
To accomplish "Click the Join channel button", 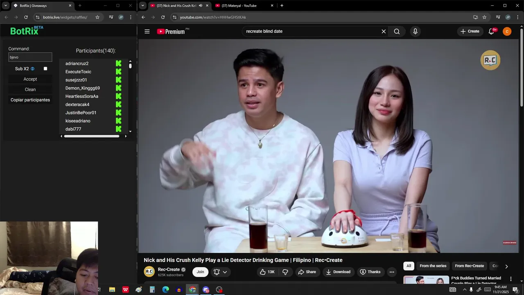I will coord(200,272).
